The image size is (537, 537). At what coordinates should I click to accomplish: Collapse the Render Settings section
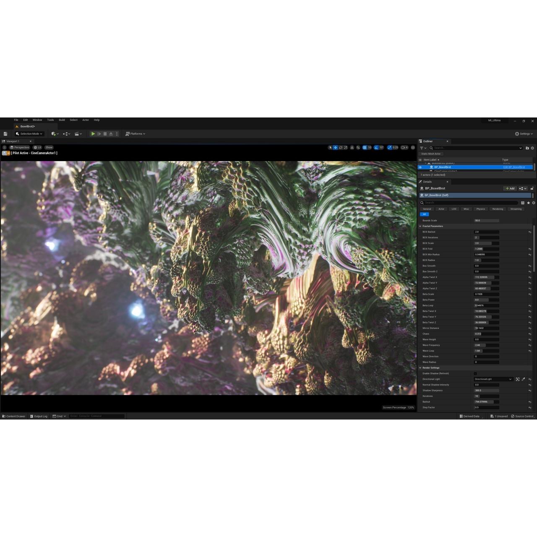pos(420,368)
